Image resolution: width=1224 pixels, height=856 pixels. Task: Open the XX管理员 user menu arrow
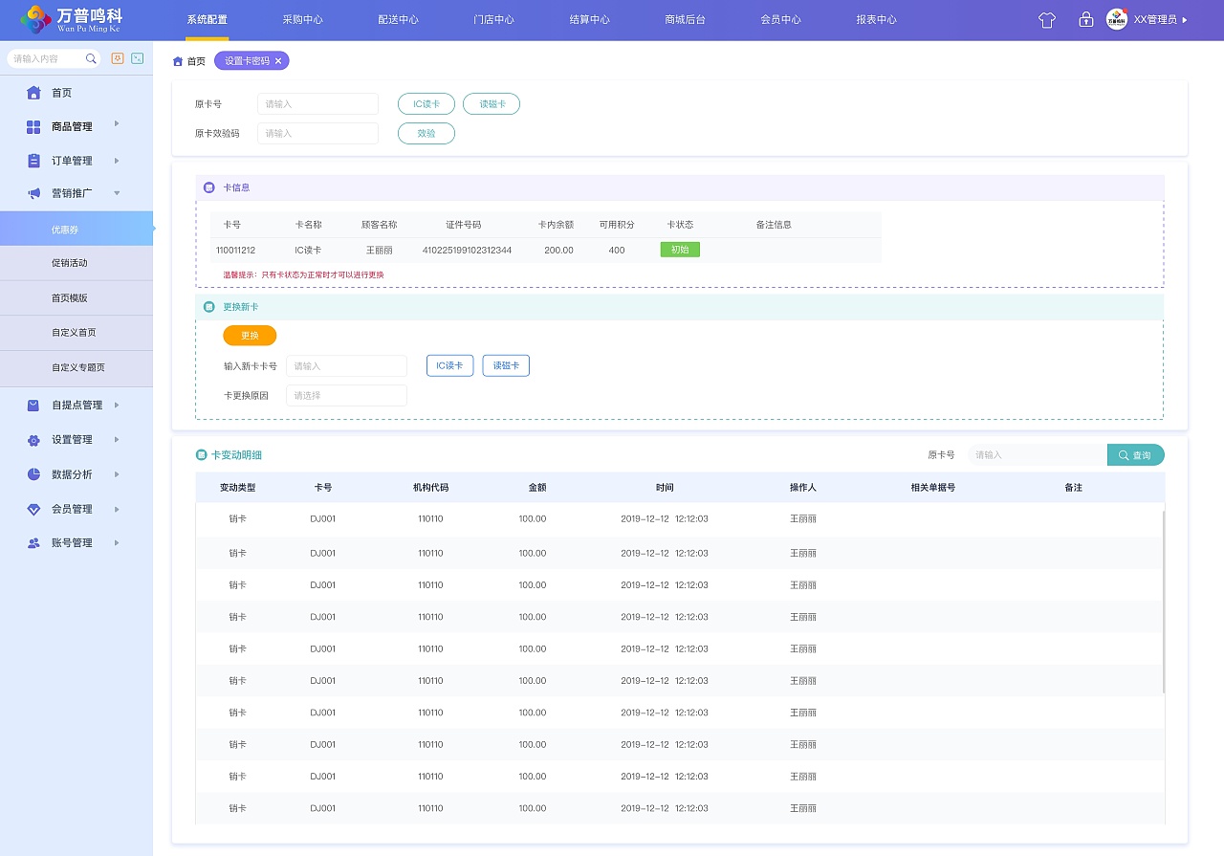[1185, 20]
